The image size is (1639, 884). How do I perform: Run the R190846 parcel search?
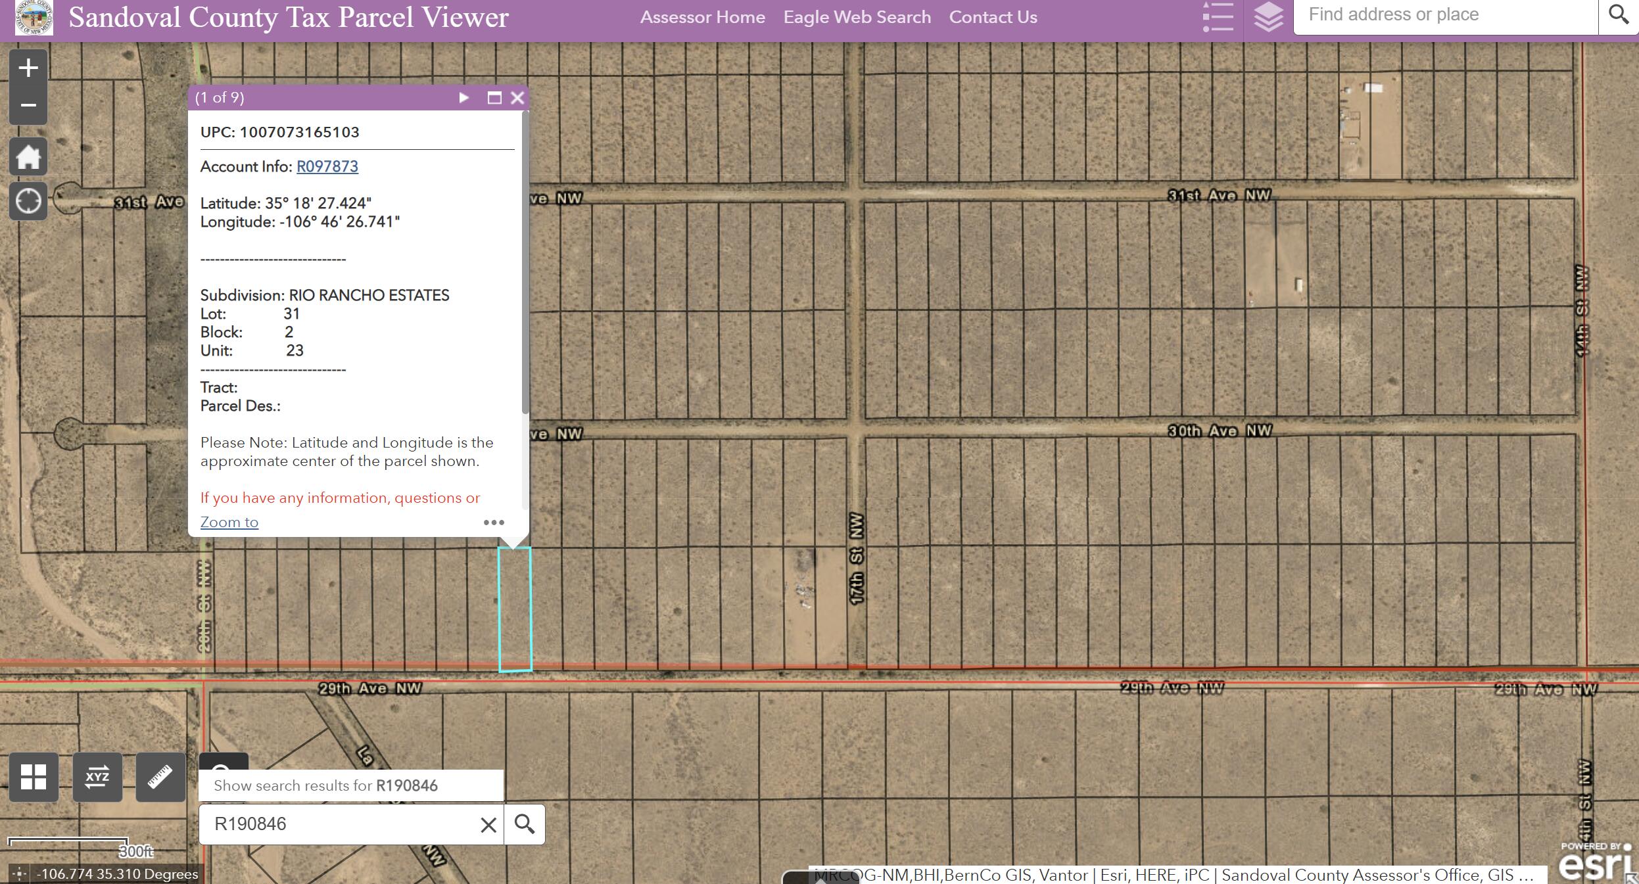524,824
